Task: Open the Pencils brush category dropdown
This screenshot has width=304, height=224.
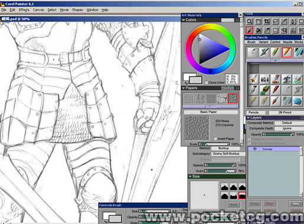Action: [x=256, y=112]
